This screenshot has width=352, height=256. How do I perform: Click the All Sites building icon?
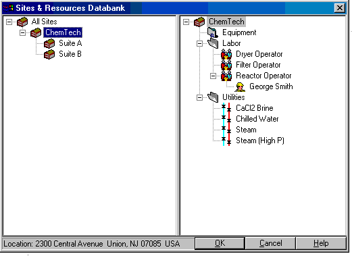click(x=22, y=22)
